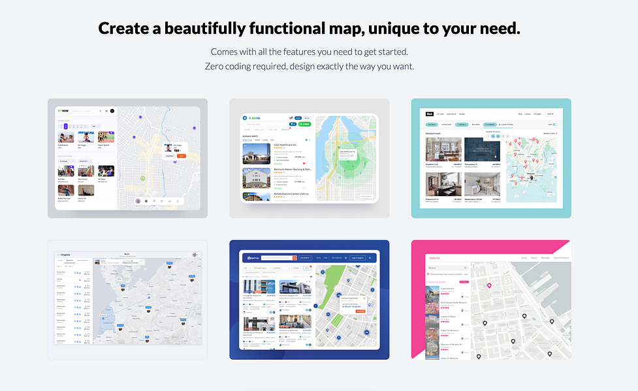Viewport: 638px width, 391px height.
Task: Click the pink specta logo
Action: (x=434, y=258)
